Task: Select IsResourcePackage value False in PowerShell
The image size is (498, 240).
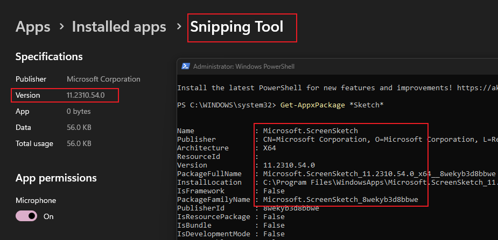Action: (x=274, y=217)
